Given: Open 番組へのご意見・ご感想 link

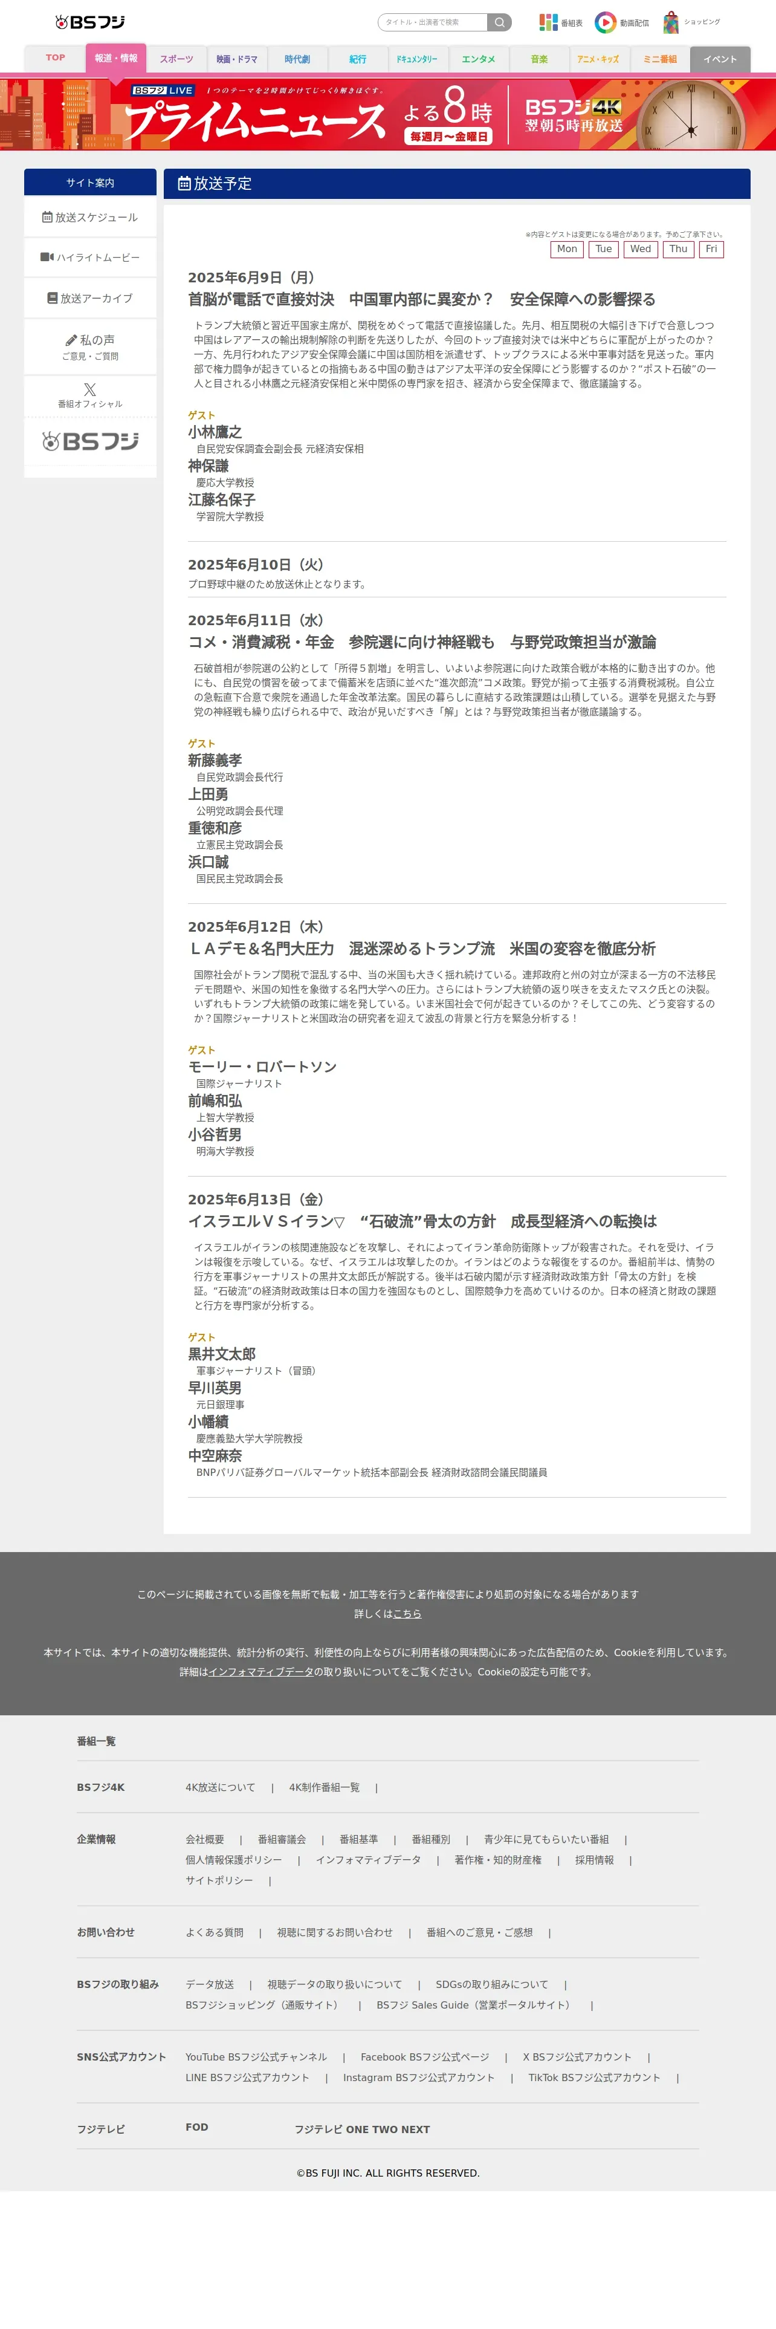Looking at the screenshot, I should click(x=480, y=1932).
